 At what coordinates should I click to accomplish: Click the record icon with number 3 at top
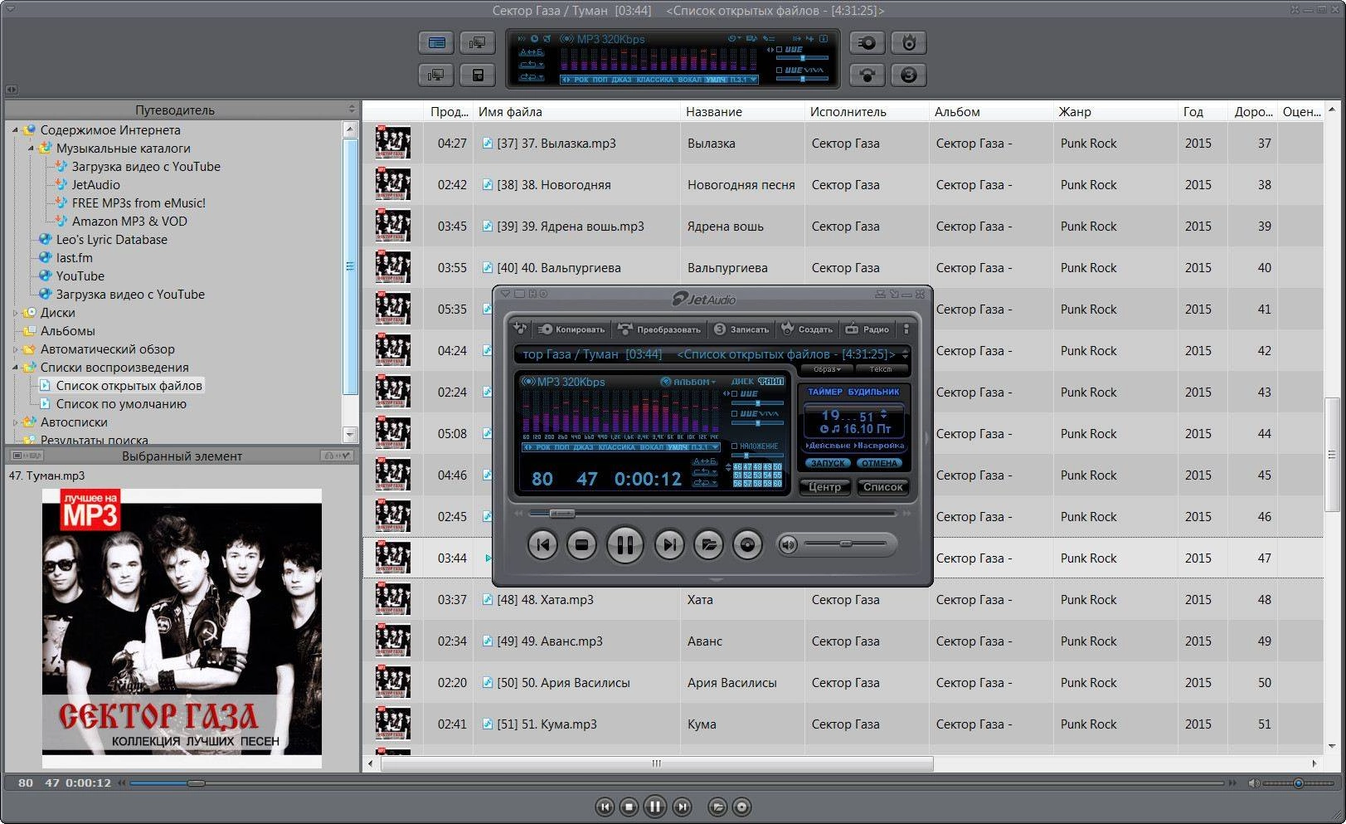909,75
